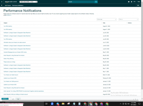Image resolution: width=143 pixels, height=106 pixels.
Task: Open the Windows notification center
Action: click(x=139, y=104)
